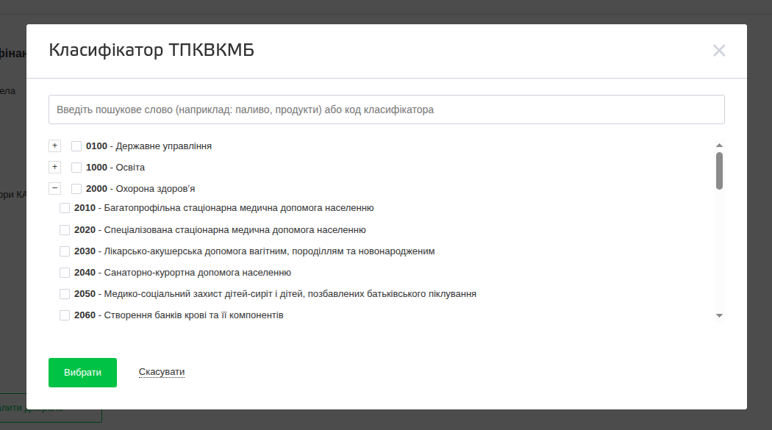772x430 pixels.
Task: Select 2060 Створення банків крові checkbox
Action: tap(65, 315)
